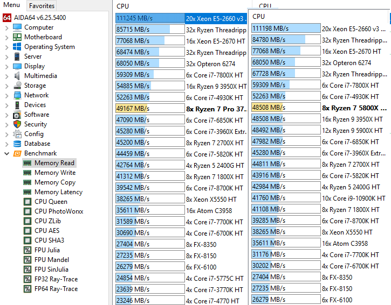Expand the Security tree node
Screen dimensions: 391x305
pyautogui.click(x=6, y=125)
